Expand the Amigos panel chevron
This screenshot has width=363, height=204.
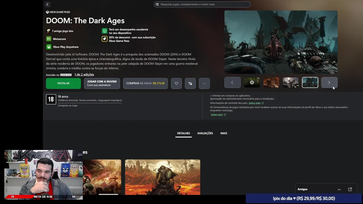coord(339,189)
